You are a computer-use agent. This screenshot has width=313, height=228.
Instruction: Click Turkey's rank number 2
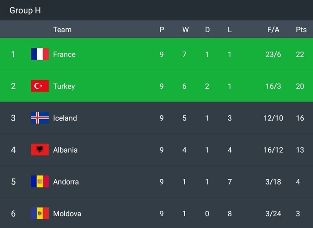pyautogui.click(x=13, y=86)
